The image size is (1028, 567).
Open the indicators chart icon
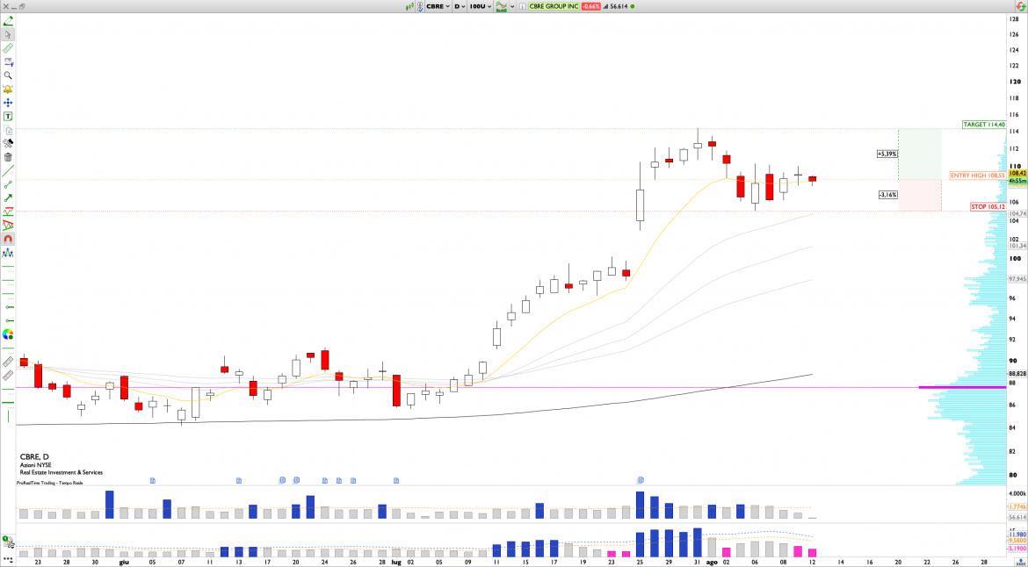point(503,6)
